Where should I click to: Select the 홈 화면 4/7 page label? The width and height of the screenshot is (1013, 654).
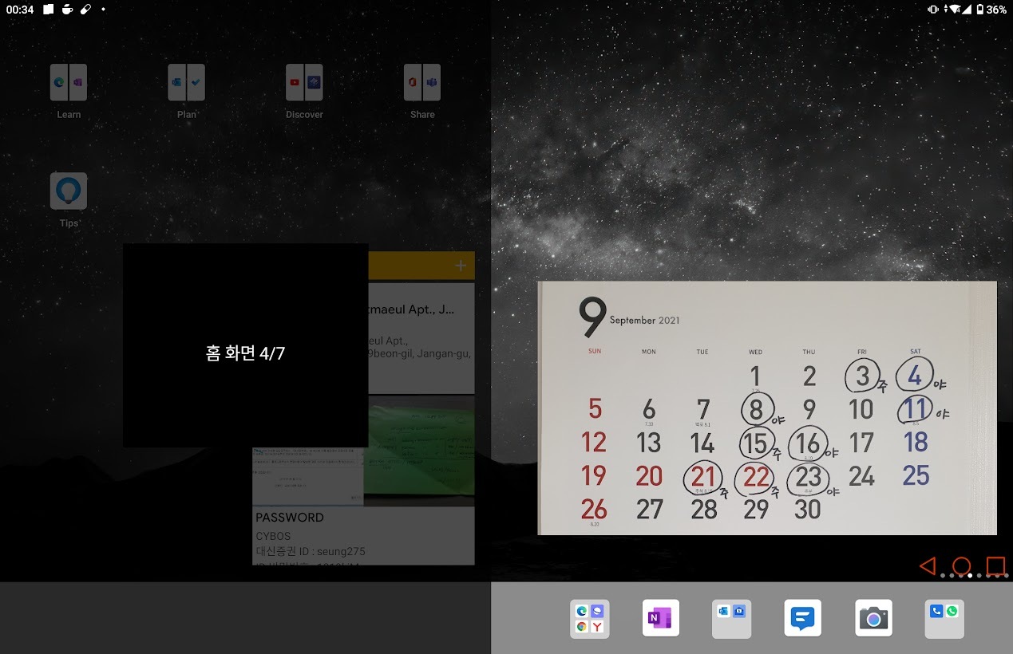click(x=245, y=353)
